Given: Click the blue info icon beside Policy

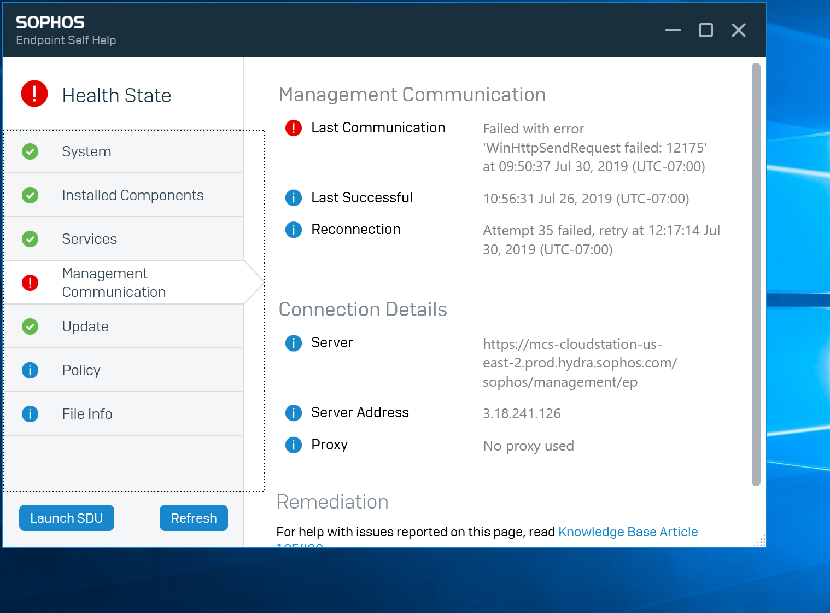Looking at the screenshot, I should coord(30,370).
